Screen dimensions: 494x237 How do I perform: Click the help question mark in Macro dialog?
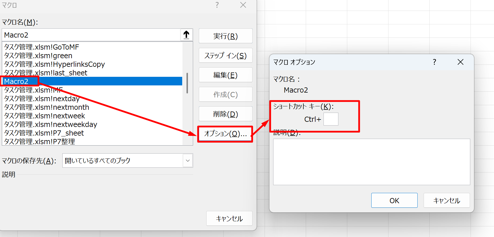(x=217, y=5)
